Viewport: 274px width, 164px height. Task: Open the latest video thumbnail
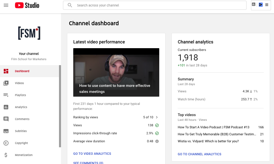pyautogui.click(x=116, y=72)
